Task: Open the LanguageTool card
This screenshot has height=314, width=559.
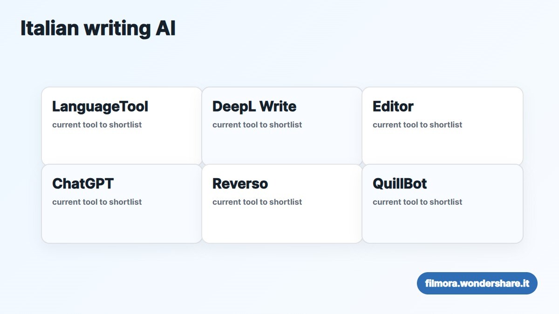Action: pos(122,126)
